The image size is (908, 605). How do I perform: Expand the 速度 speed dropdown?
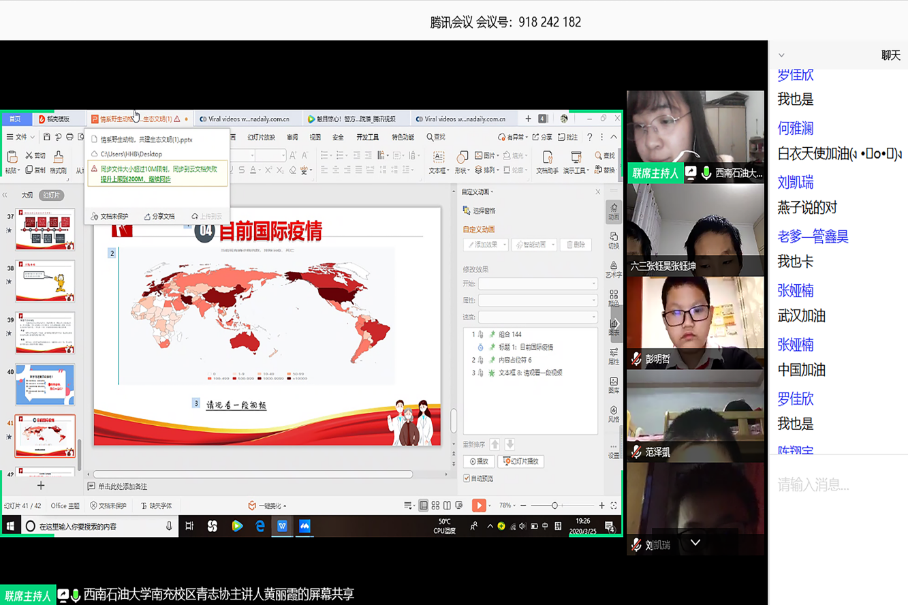537,317
